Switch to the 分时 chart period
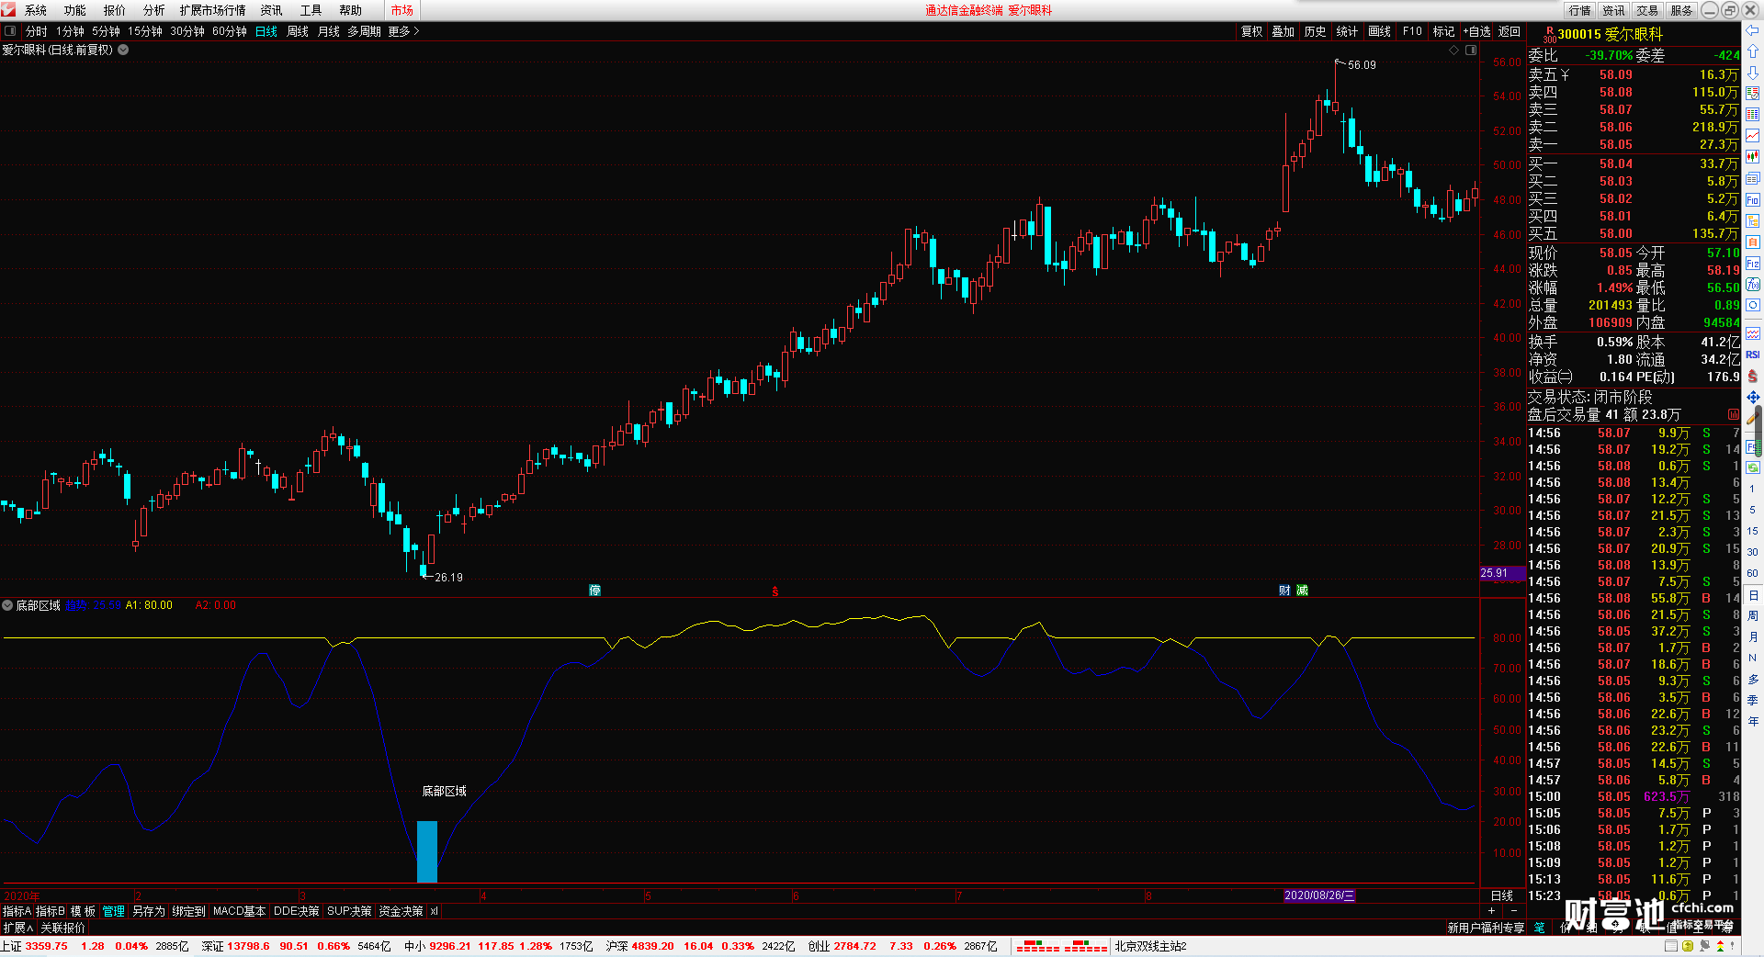 click(x=37, y=31)
